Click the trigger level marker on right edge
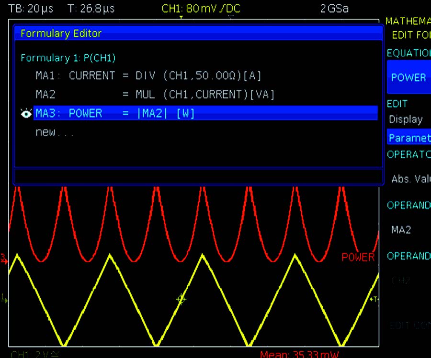 point(374,299)
